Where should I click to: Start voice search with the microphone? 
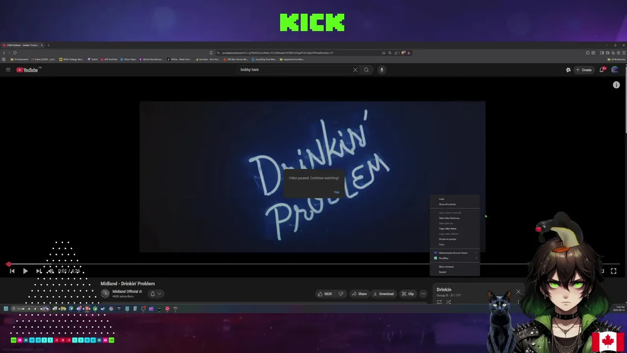coord(382,70)
